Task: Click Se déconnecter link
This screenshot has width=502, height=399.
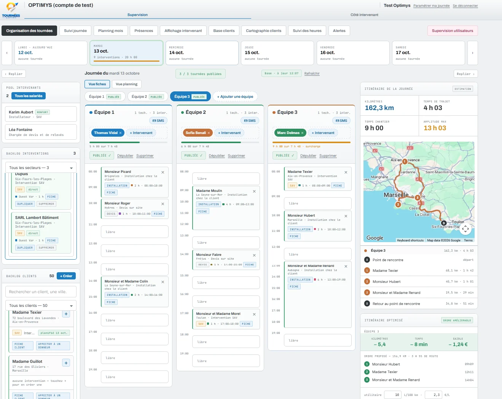Action: [465, 6]
